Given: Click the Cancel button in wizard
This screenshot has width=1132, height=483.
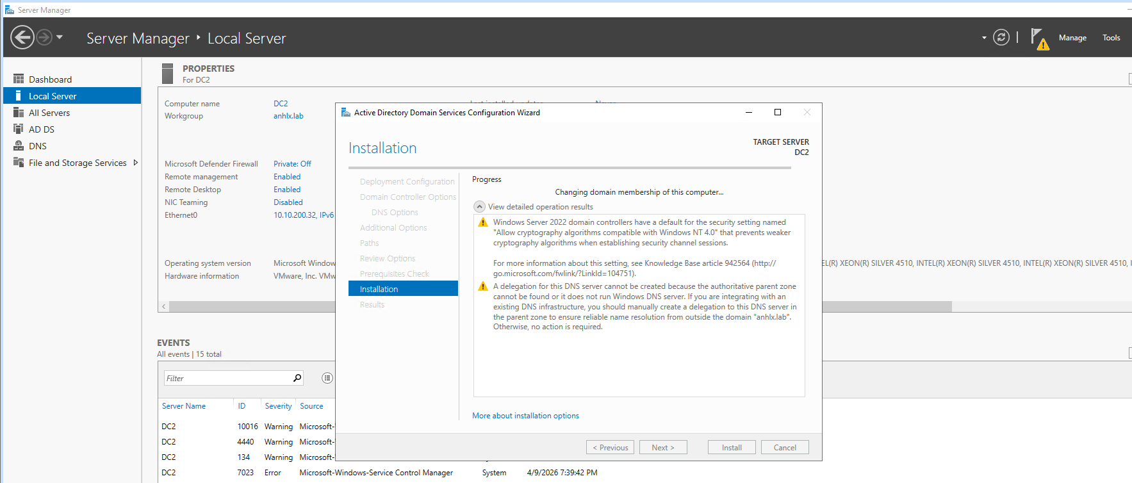Looking at the screenshot, I should [x=784, y=447].
